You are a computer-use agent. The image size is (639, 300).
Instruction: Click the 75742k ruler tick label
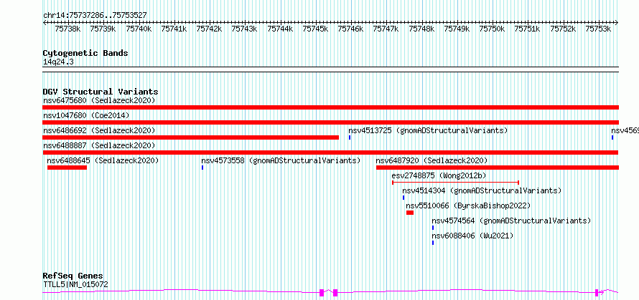click(210, 29)
